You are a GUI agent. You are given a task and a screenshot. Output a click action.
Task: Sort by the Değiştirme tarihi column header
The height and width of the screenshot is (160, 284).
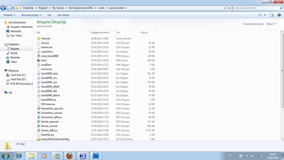point(100,32)
